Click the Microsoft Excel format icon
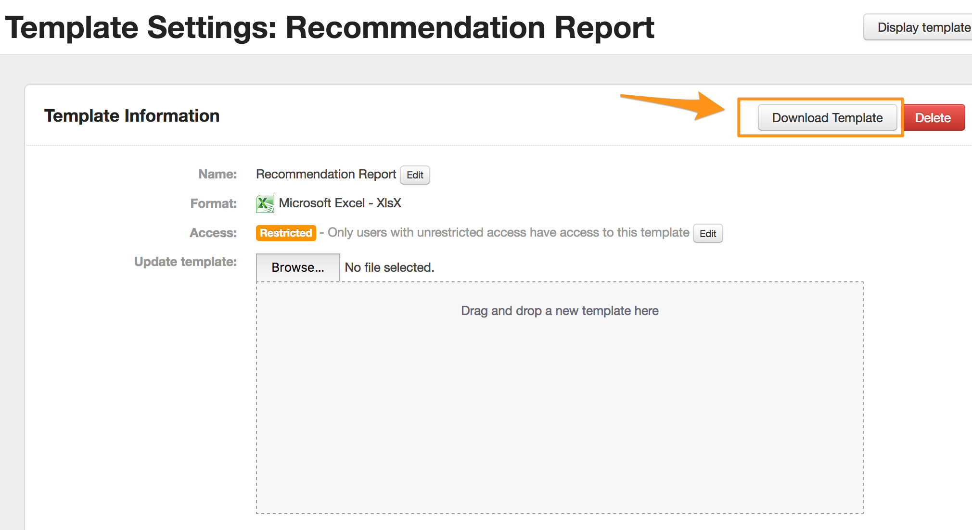This screenshot has width=972, height=530. pyautogui.click(x=265, y=204)
